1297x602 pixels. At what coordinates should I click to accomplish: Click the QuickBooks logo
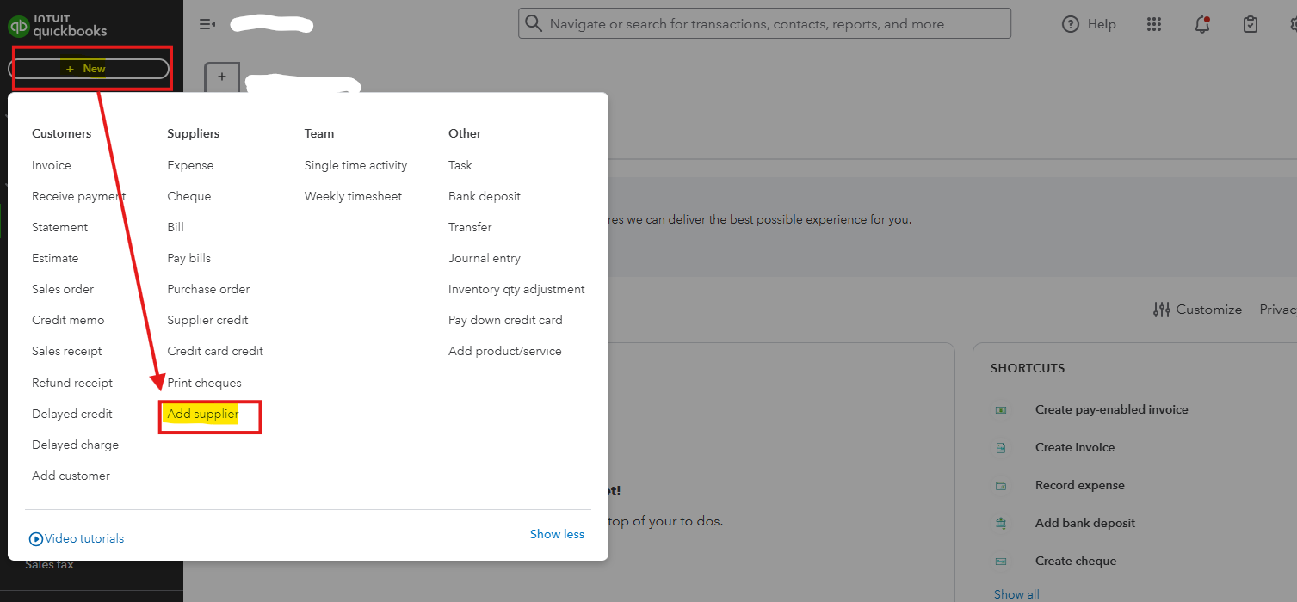click(58, 25)
